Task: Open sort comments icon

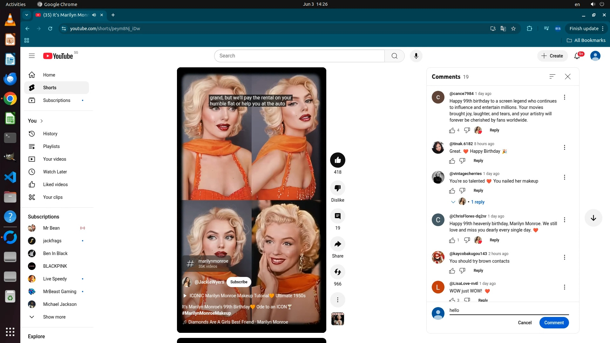Action: coord(552,77)
